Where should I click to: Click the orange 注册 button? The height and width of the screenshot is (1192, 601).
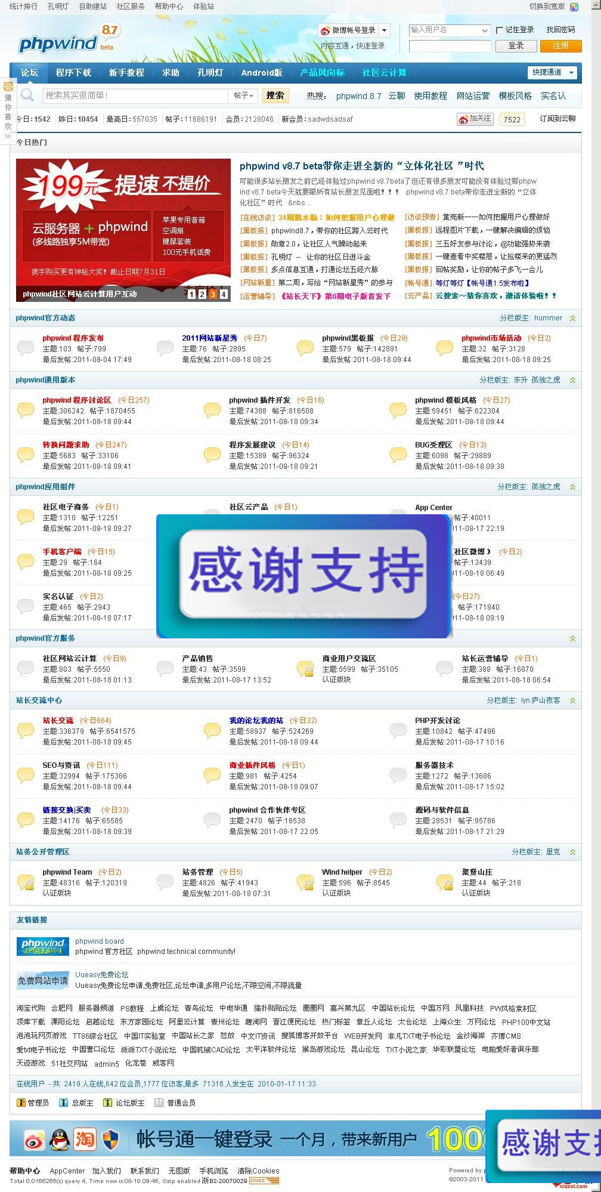pyautogui.click(x=560, y=46)
